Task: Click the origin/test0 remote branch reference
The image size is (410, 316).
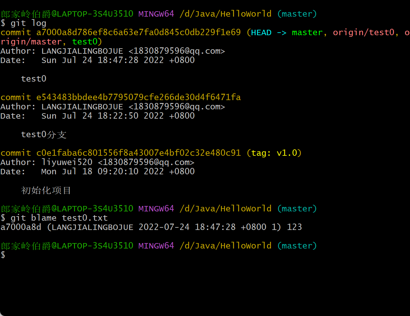Action: coord(364,33)
